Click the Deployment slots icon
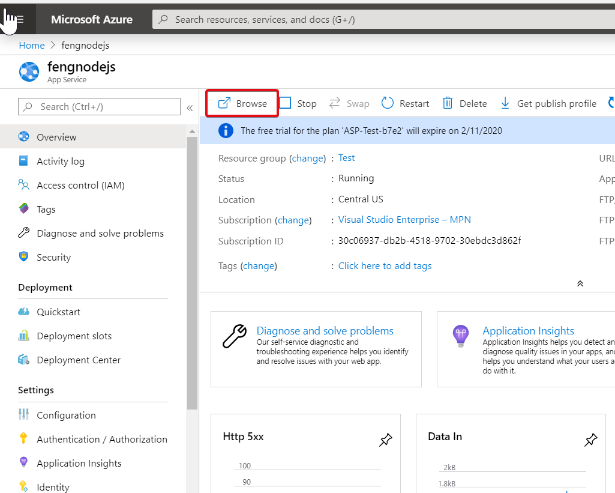This screenshot has width=615, height=493. (x=23, y=336)
